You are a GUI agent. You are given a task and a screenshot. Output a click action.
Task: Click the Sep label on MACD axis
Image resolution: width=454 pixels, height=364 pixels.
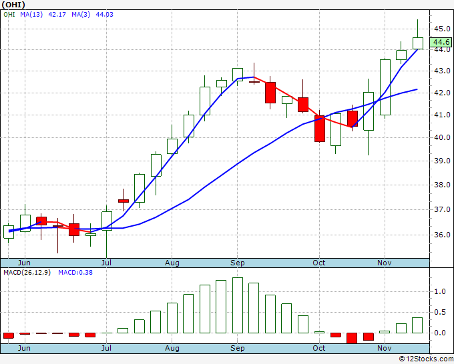point(238,348)
